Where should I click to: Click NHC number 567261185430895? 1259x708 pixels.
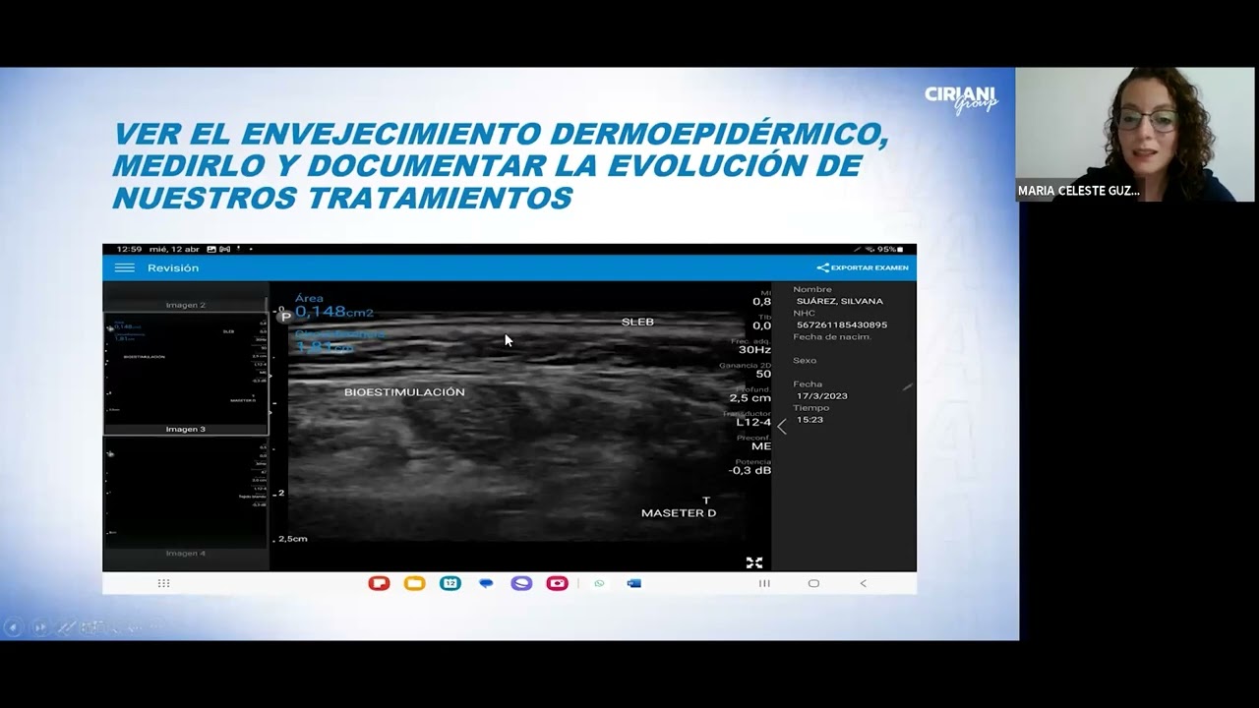842,324
